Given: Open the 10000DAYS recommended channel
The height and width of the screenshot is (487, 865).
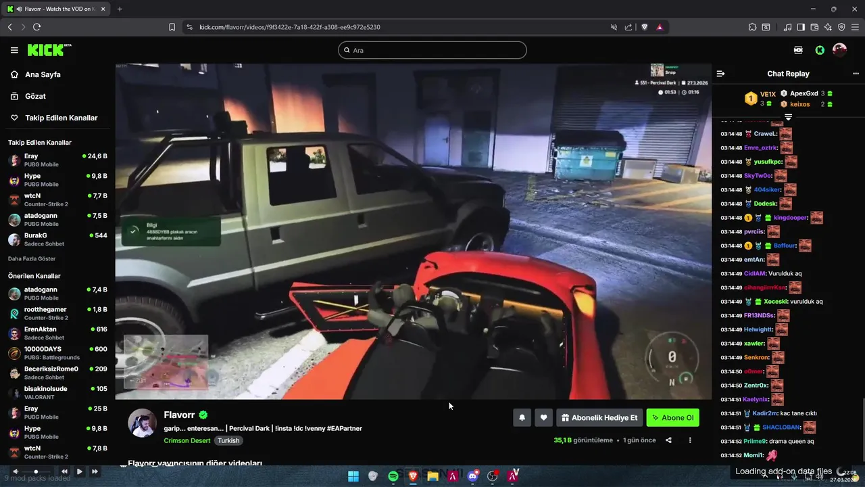Looking at the screenshot, I should pos(57,353).
